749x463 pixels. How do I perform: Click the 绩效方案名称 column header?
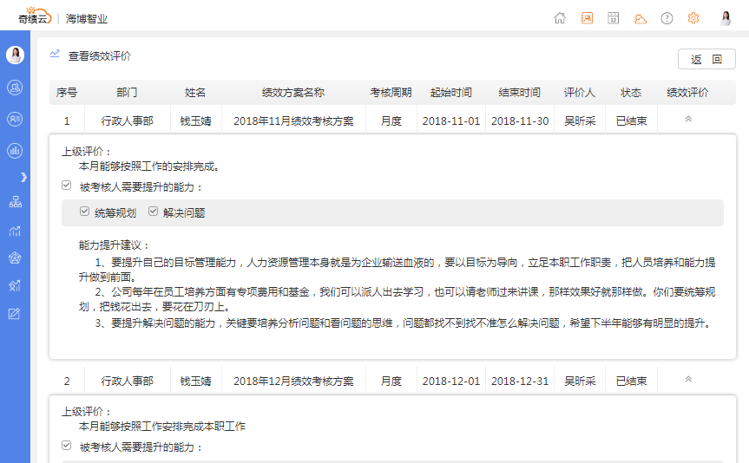292,92
